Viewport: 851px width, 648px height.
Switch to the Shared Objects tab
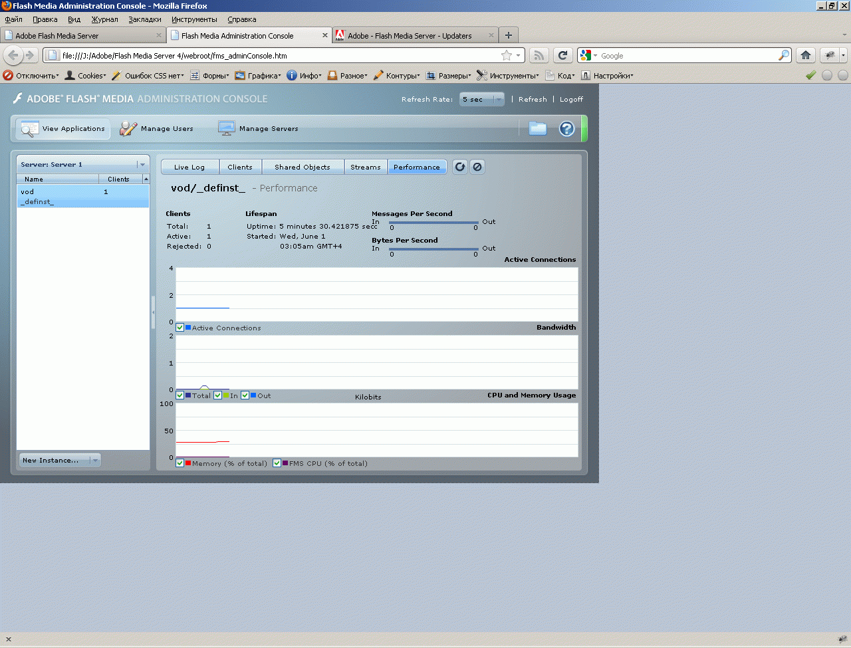303,167
